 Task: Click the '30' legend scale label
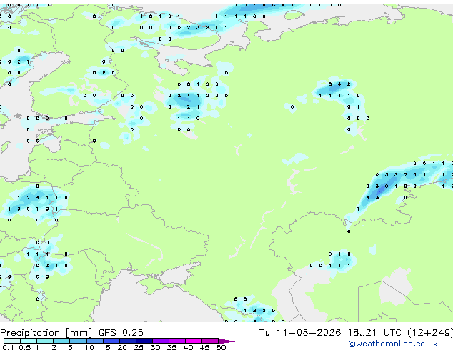156,347
